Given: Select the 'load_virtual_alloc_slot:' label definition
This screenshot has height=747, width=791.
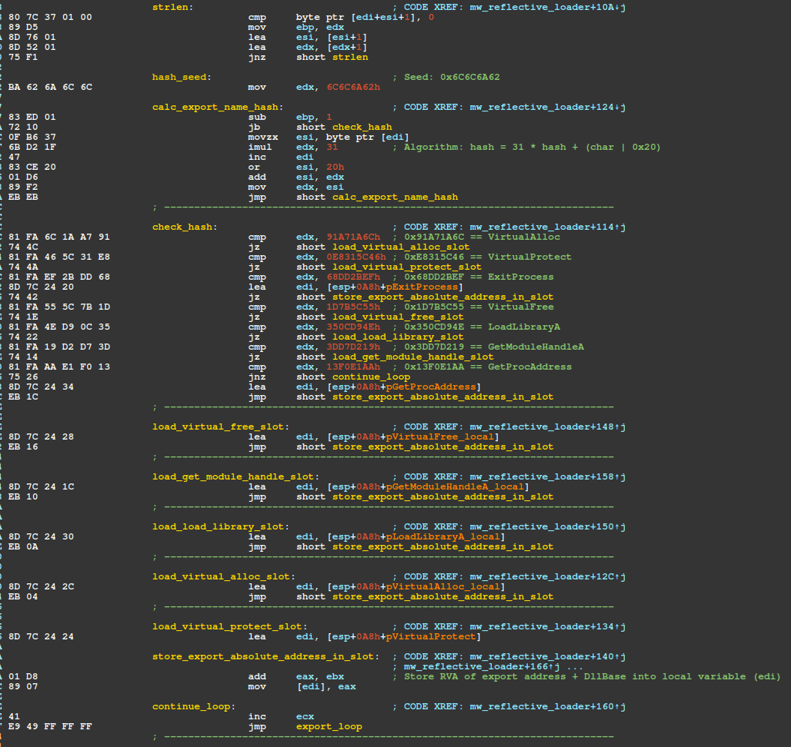Looking at the screenshot, I should (223, 576).
